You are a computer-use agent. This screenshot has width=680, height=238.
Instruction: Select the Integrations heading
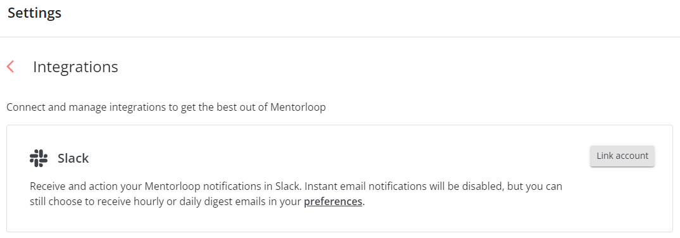coord(75,67)
